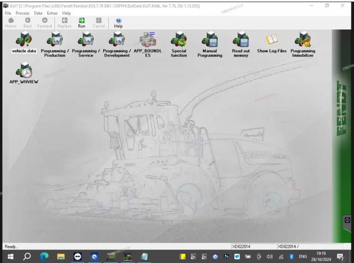This screenshot has width=354, height=263.
Task: Open the APP_BOUNDLES icon
Action: [x=148, y=40]
